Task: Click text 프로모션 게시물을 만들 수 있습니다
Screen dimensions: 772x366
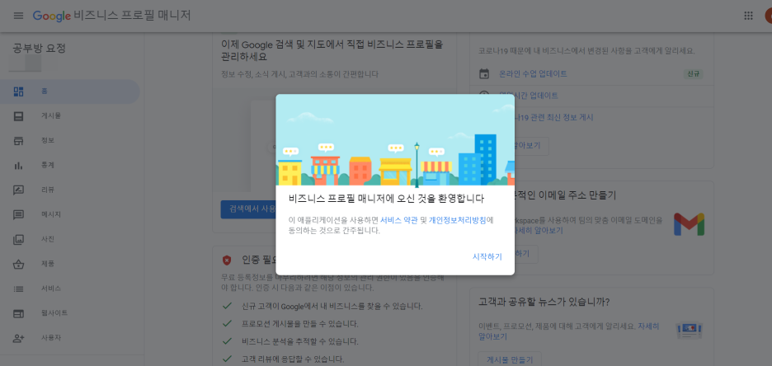Action: click(300, 324)
